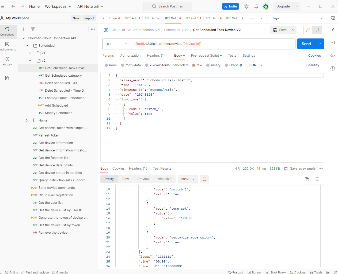Click the edit pencil icon
The image size is (338, 274).
308,30
